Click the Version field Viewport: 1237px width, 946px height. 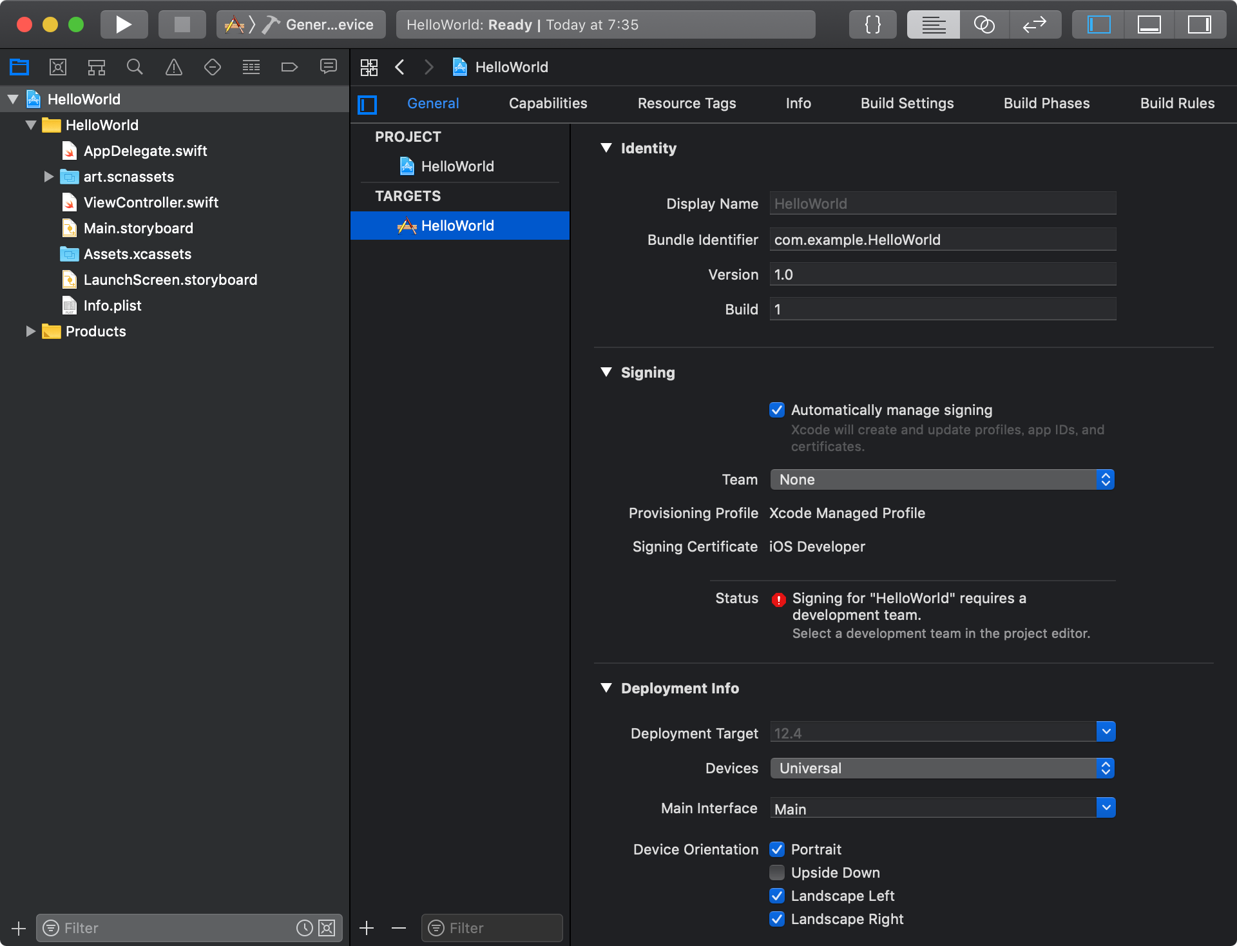pos(943,275)
